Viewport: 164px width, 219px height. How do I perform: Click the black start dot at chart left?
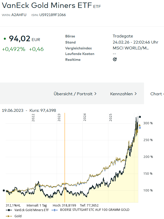pyautogui.click(x=4, y=190)
